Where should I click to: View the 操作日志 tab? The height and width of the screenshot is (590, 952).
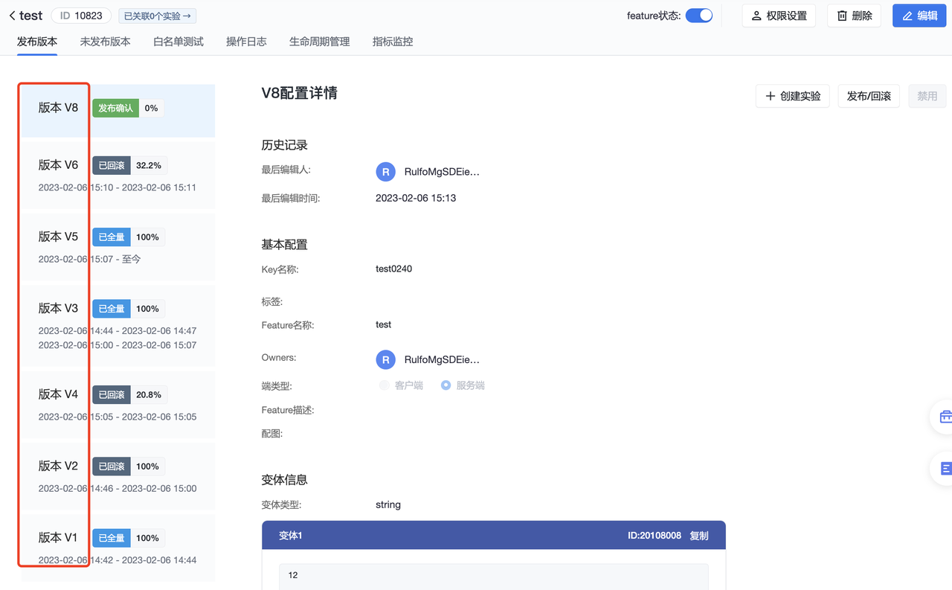(x=246, y=42)
